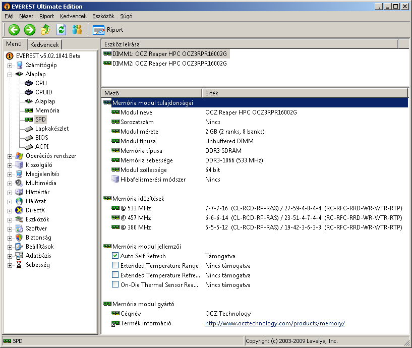The image size is (412, 348).
Task: Click the up-level folder arrow icon
Action: coord(45,30)
